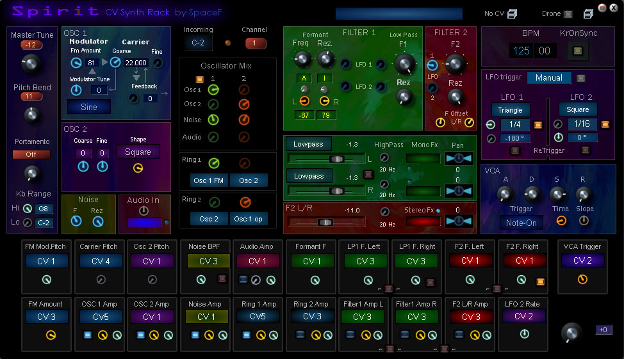Click the Filter 2 F2 cutoff knob
Image resolution: width=624 pixels, height=359 pixels.
tap(456, 63)
